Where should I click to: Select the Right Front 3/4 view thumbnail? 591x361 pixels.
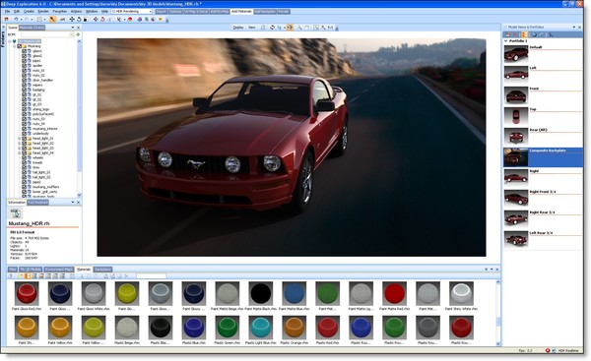(x=516, y=198)
